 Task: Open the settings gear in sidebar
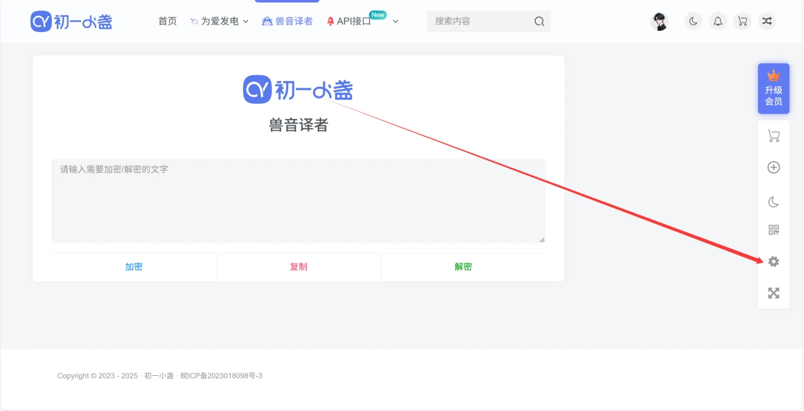pyautogui.click(x=774, y=262)
